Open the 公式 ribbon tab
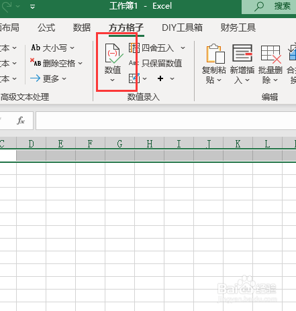The image size is (296, 311). tap(46, 28)
